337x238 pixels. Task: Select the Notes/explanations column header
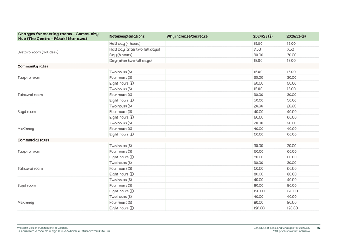(x=127, y=36)
